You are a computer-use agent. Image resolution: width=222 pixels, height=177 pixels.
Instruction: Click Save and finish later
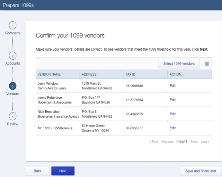pos(201,171)
